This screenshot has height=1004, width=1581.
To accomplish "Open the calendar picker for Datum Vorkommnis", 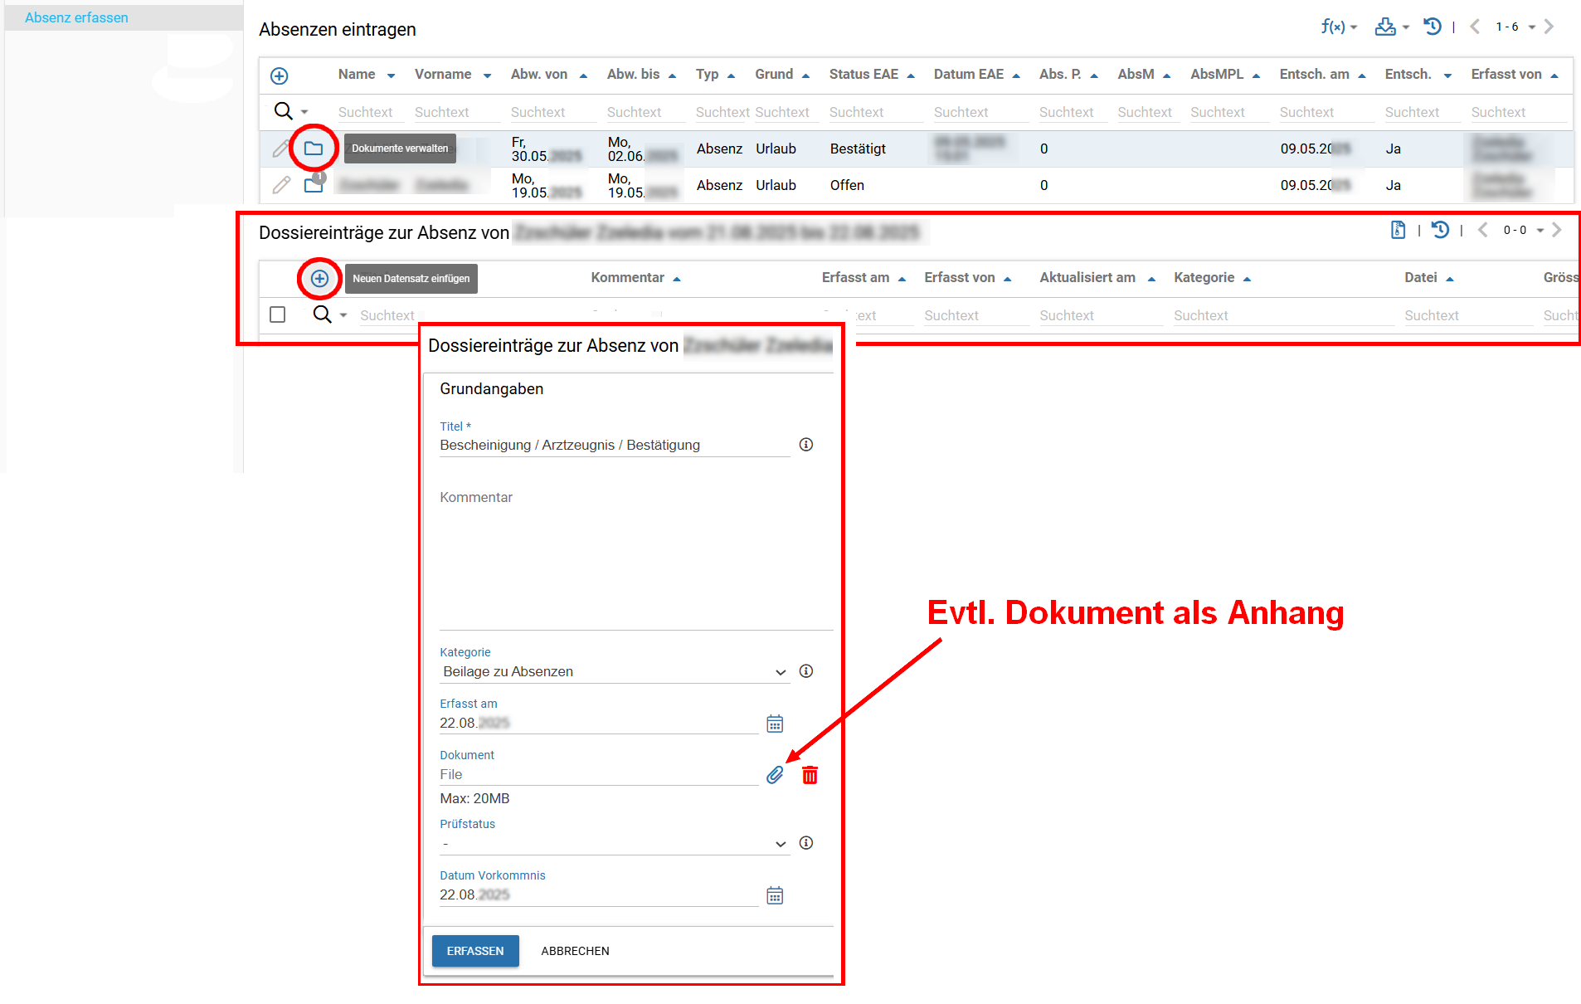I will tap(774, 895).
